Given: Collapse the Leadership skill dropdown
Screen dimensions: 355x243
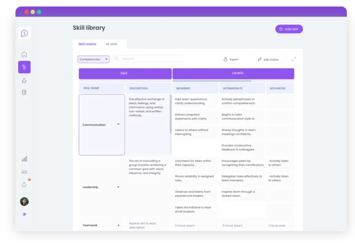Looking at the screenshot, I should point(118,187).
